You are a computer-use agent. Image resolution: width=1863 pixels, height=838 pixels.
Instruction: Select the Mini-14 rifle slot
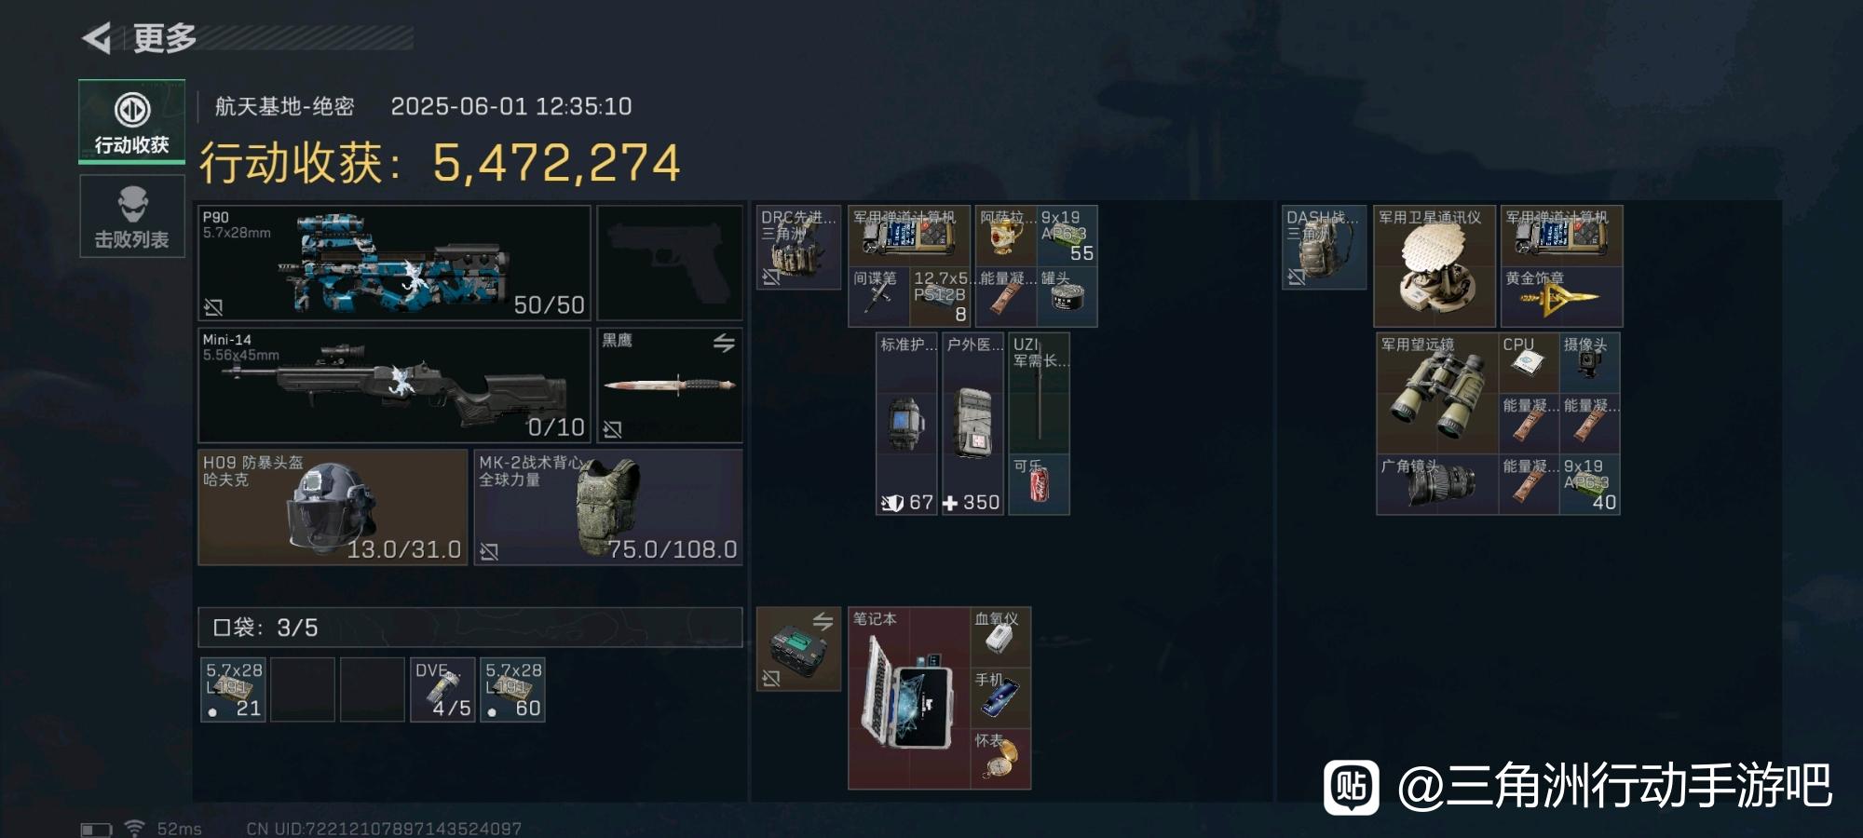click(394, 385)
